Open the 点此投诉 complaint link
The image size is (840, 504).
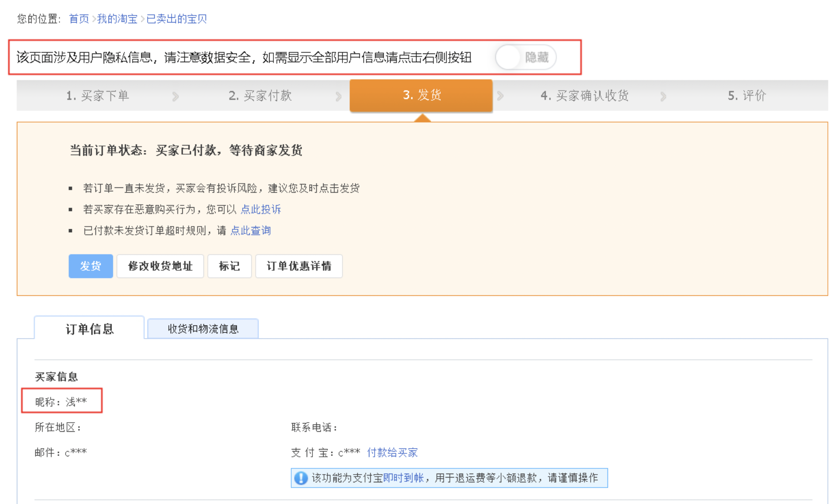(260, 209)
